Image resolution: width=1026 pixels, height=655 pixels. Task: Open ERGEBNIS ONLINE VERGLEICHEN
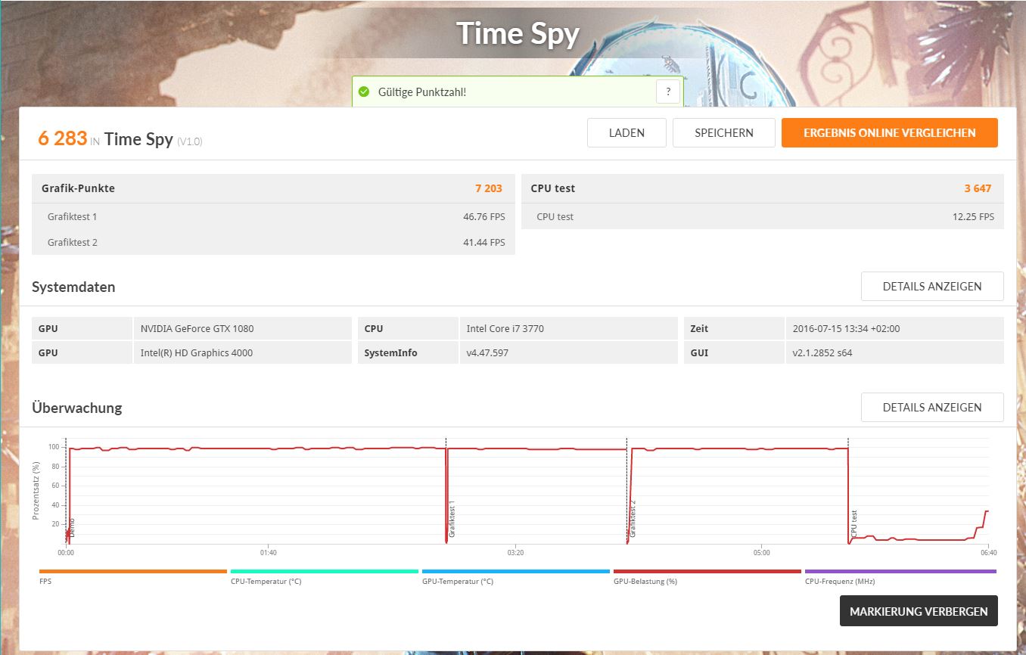(x=890, y=132)
